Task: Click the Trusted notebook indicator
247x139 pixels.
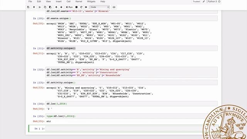Action: (196, 2)
